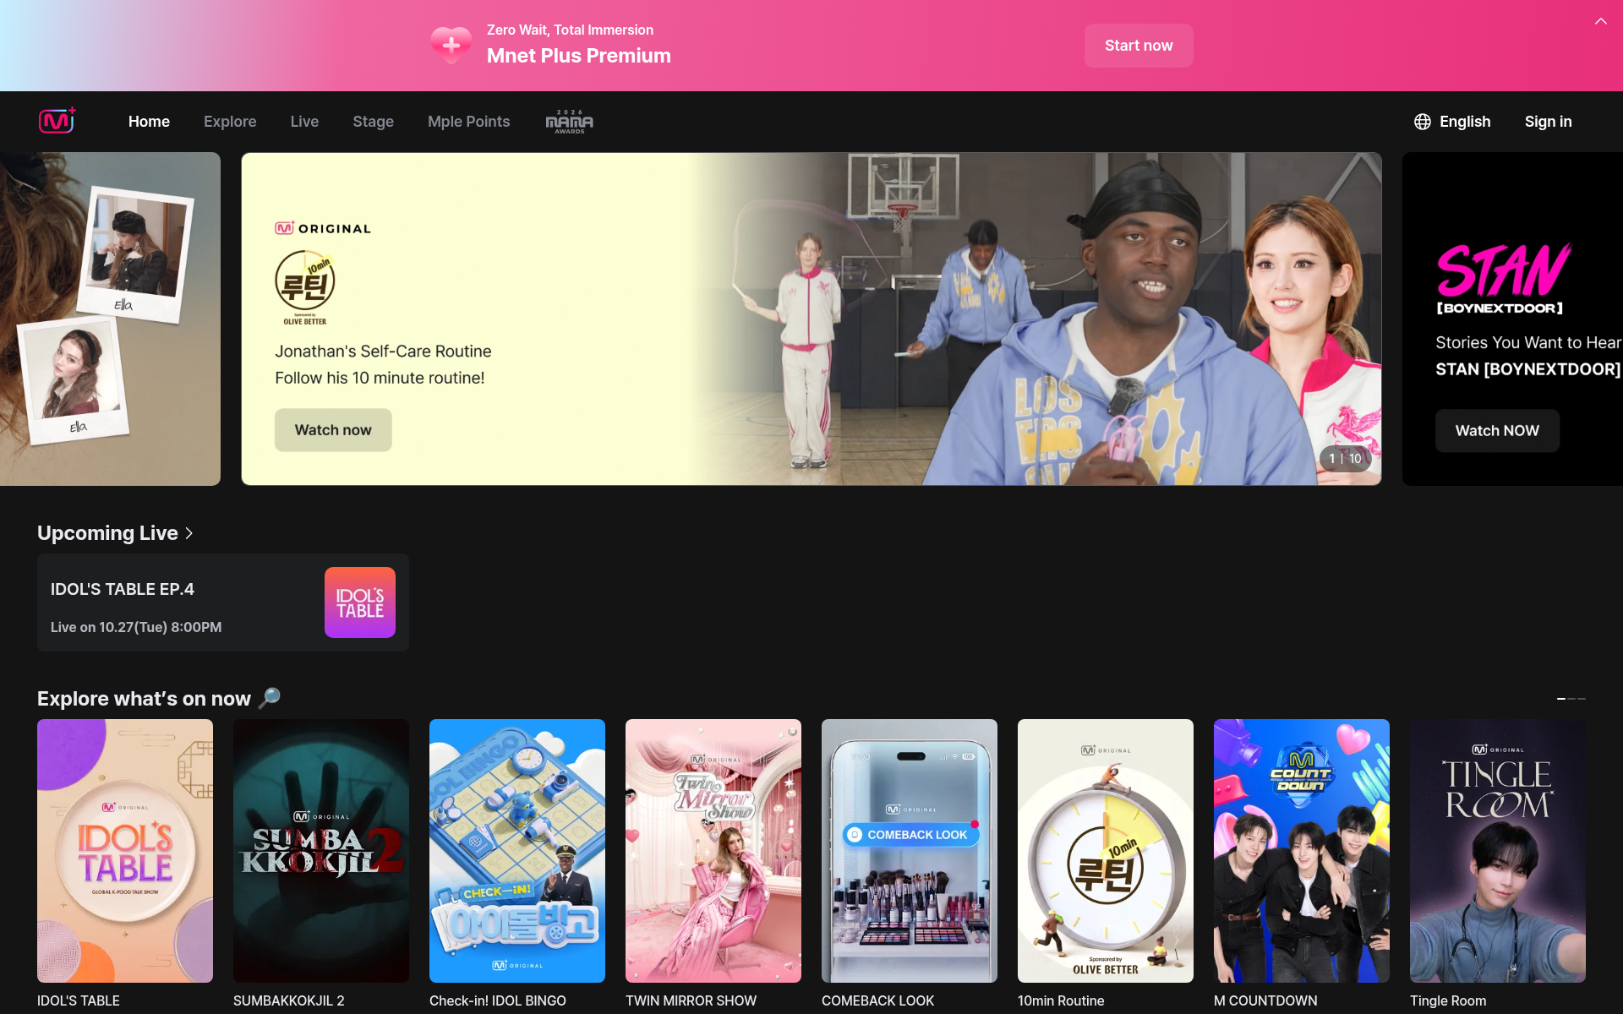Open the IDOL'S TABLE EP.4 live card

223,602
